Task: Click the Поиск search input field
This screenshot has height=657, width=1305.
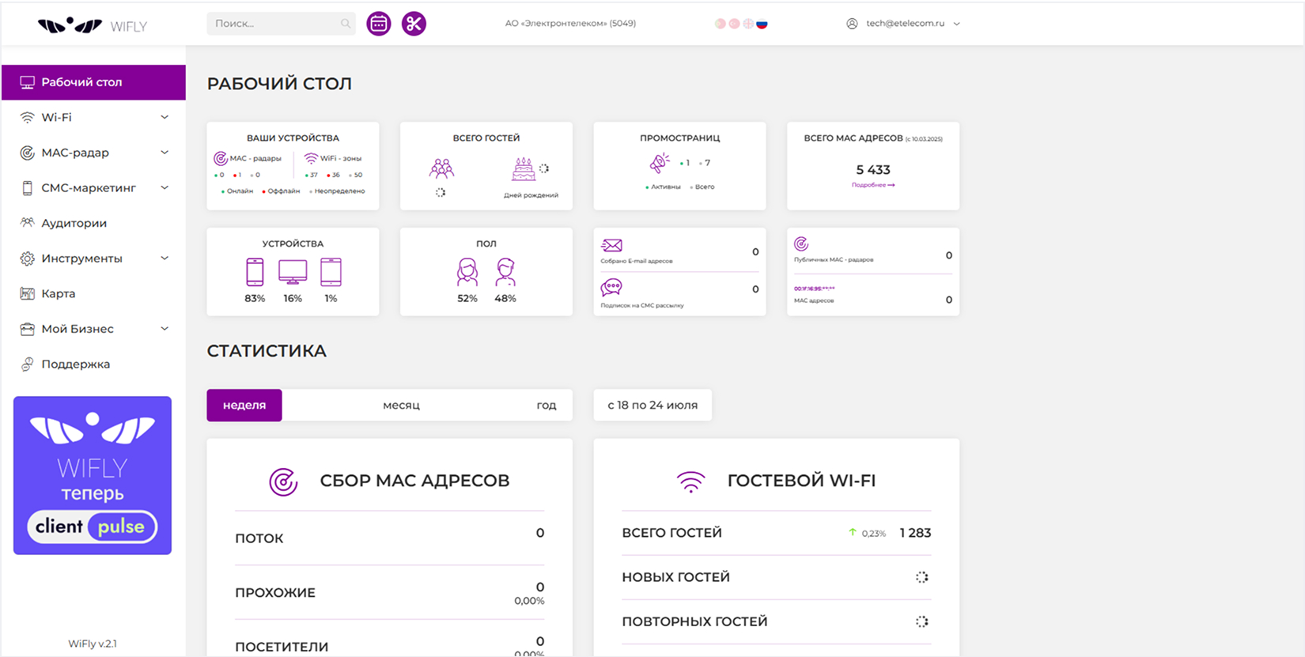Action: [x=273, y=24]
